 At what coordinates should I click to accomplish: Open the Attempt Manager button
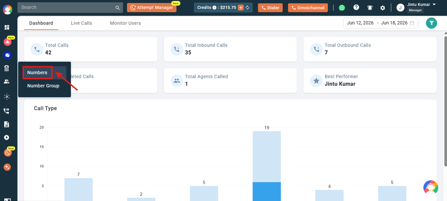(152, 8)
